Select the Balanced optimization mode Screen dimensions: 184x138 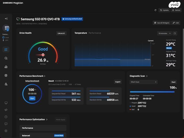[43, 135]
